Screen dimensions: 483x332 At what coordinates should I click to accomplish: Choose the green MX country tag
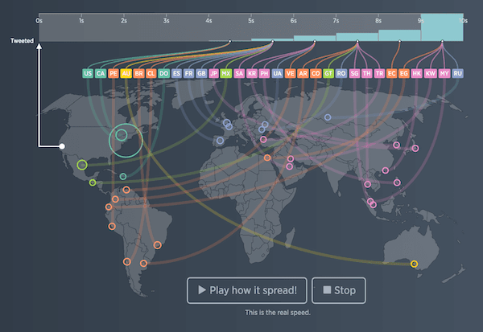[x=225, y=73]
